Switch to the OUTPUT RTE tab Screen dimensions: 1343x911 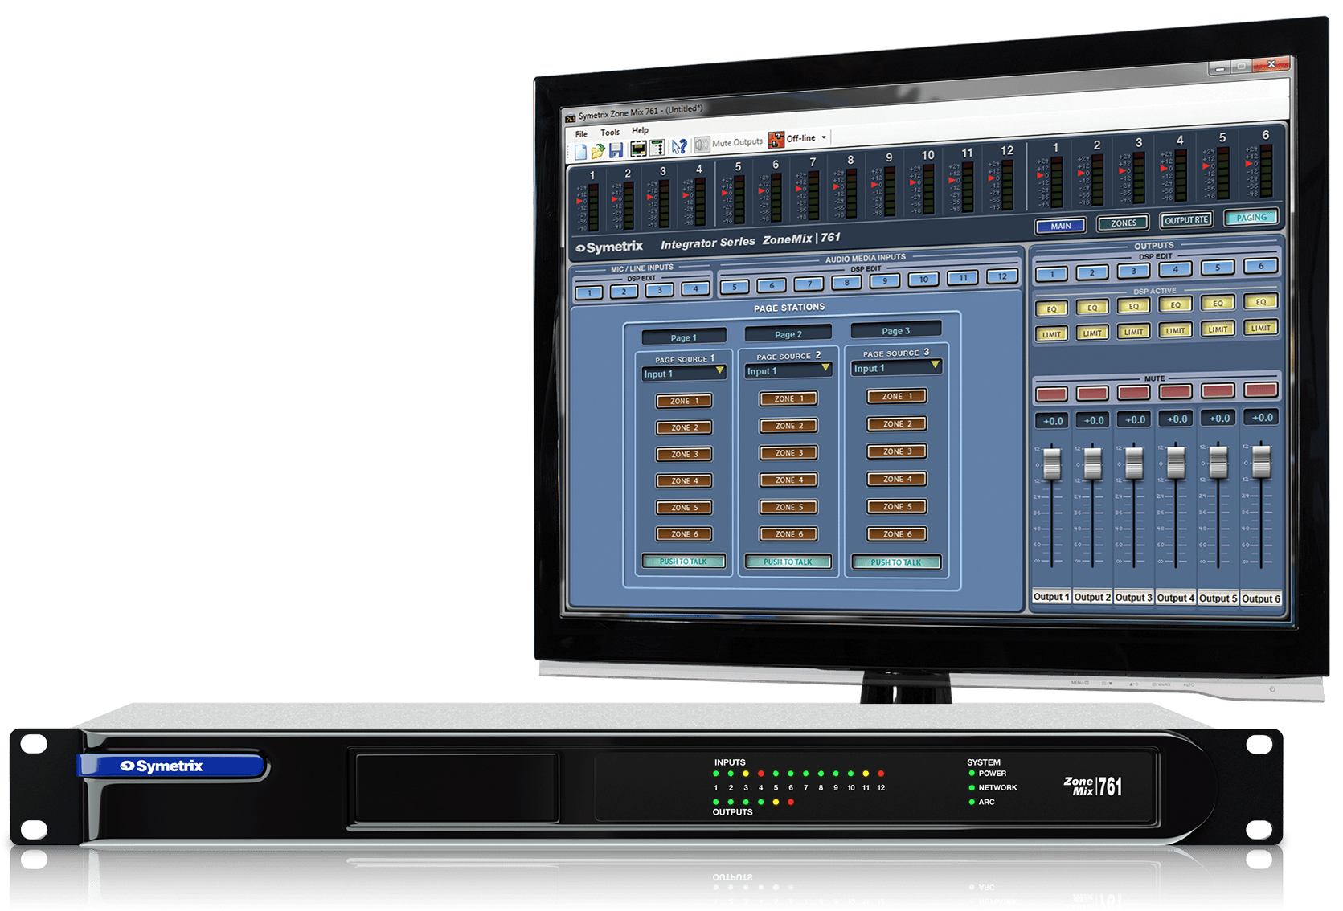[x=1186, y=220]
